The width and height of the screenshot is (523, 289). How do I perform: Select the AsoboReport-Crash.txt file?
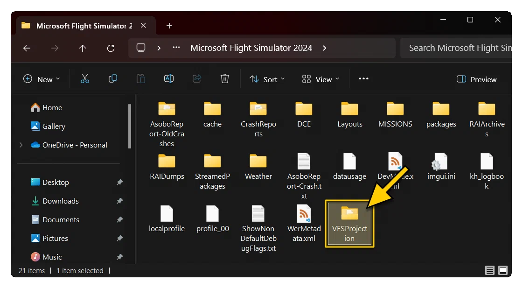click(304, 176)
